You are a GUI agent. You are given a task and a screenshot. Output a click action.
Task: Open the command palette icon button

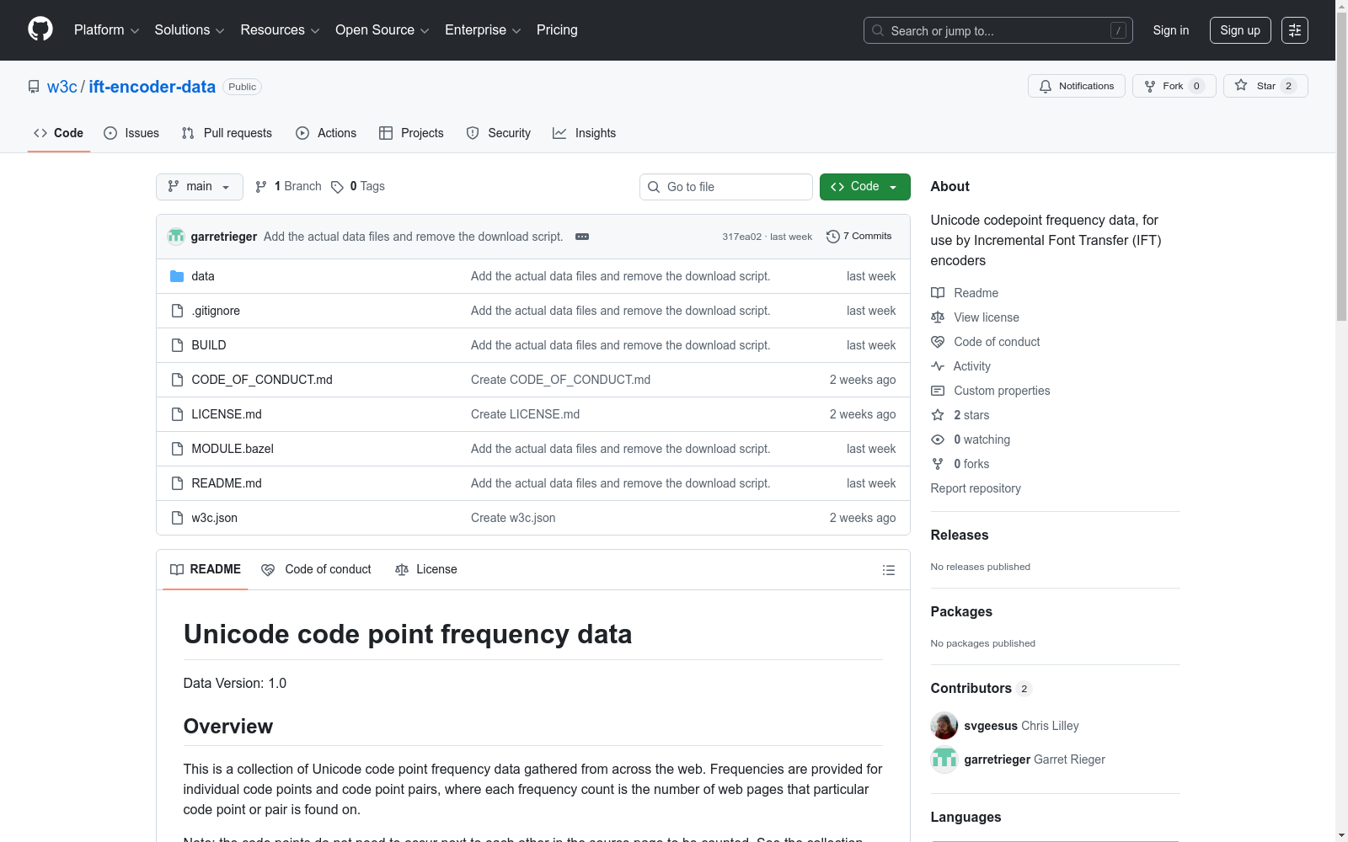tap(1295, 30)
